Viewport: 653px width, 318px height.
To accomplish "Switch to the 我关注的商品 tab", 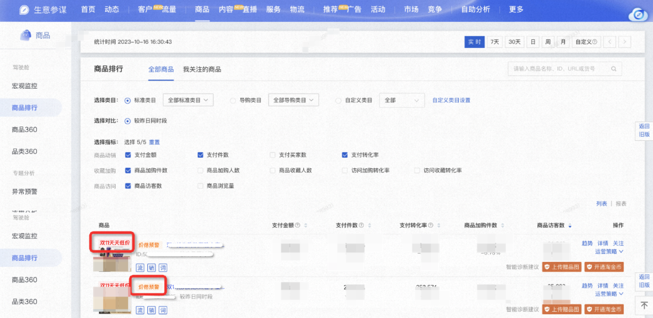I will (202, 69).
